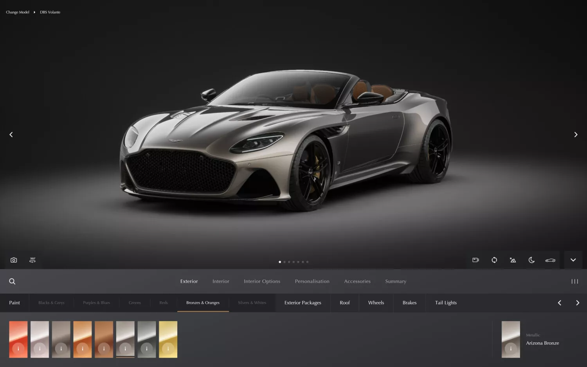Open the Wheels options
This screenshot has height=367, width=587.
click(x=376, y=303)
